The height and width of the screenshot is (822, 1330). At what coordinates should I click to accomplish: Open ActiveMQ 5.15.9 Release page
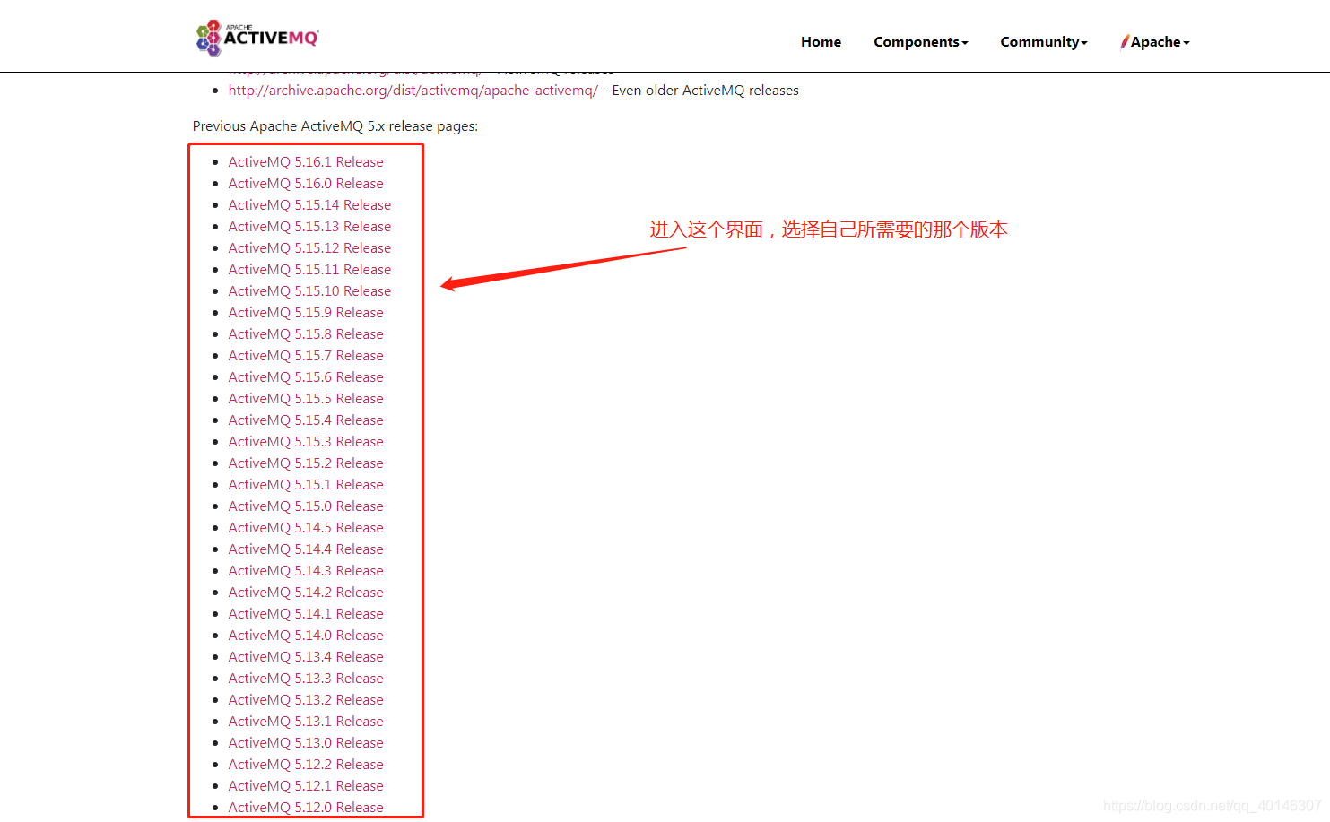pyautogui.click(x=306, y=313)
